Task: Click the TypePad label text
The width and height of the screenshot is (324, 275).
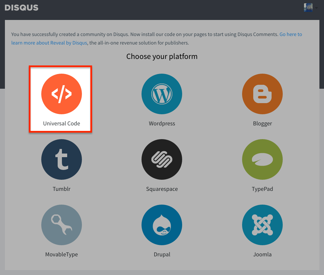Action: pyautogui.click(x=262, y=189)
